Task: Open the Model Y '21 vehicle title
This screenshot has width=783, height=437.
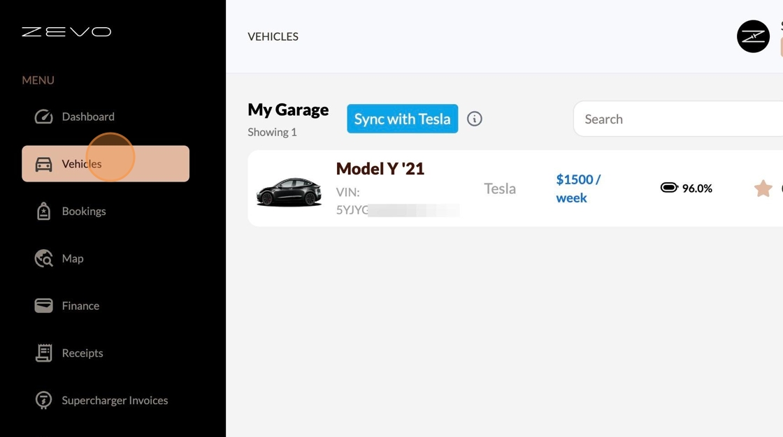Action: 380,169
